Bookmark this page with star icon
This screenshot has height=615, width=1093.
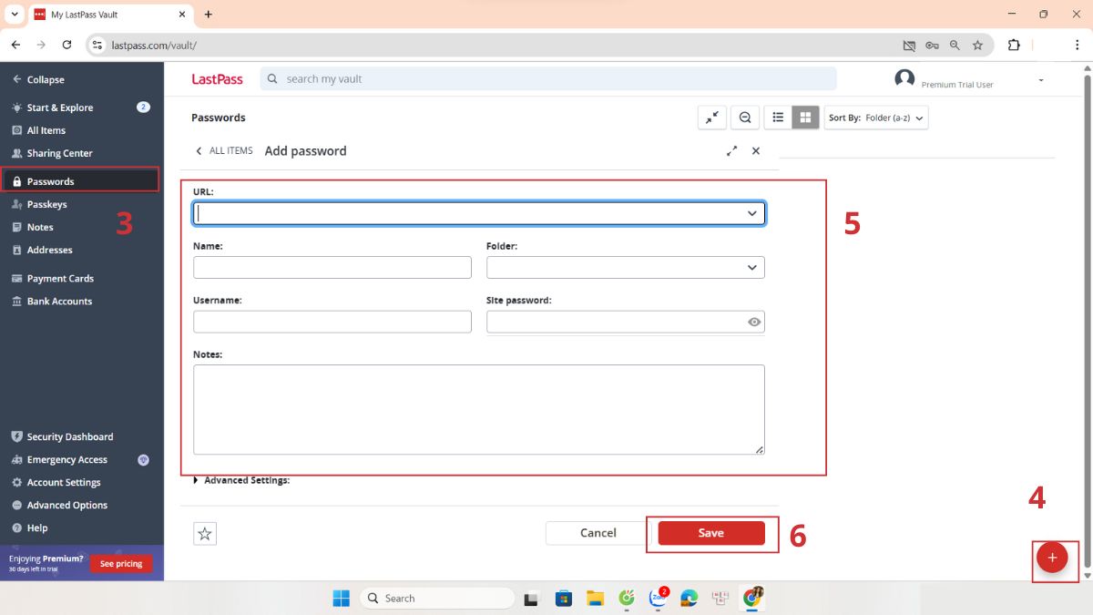977,45
